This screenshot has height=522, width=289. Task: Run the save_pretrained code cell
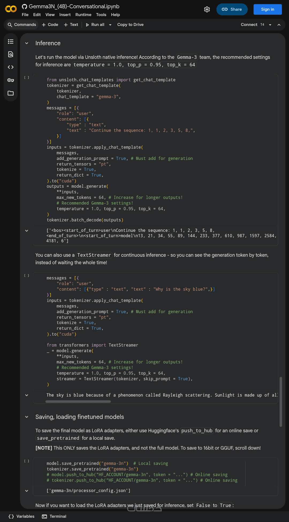tap(26, 461)
